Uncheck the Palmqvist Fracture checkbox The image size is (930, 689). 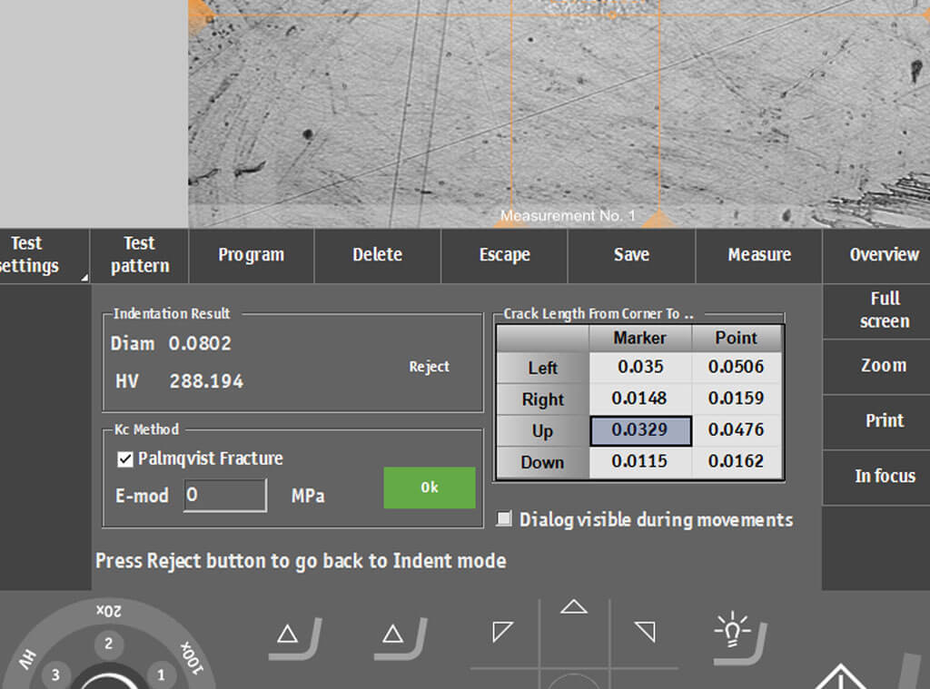[x=126, y=459]
